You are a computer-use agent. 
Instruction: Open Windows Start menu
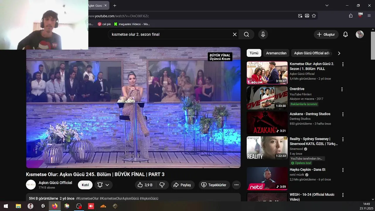(x=6, y=206)
